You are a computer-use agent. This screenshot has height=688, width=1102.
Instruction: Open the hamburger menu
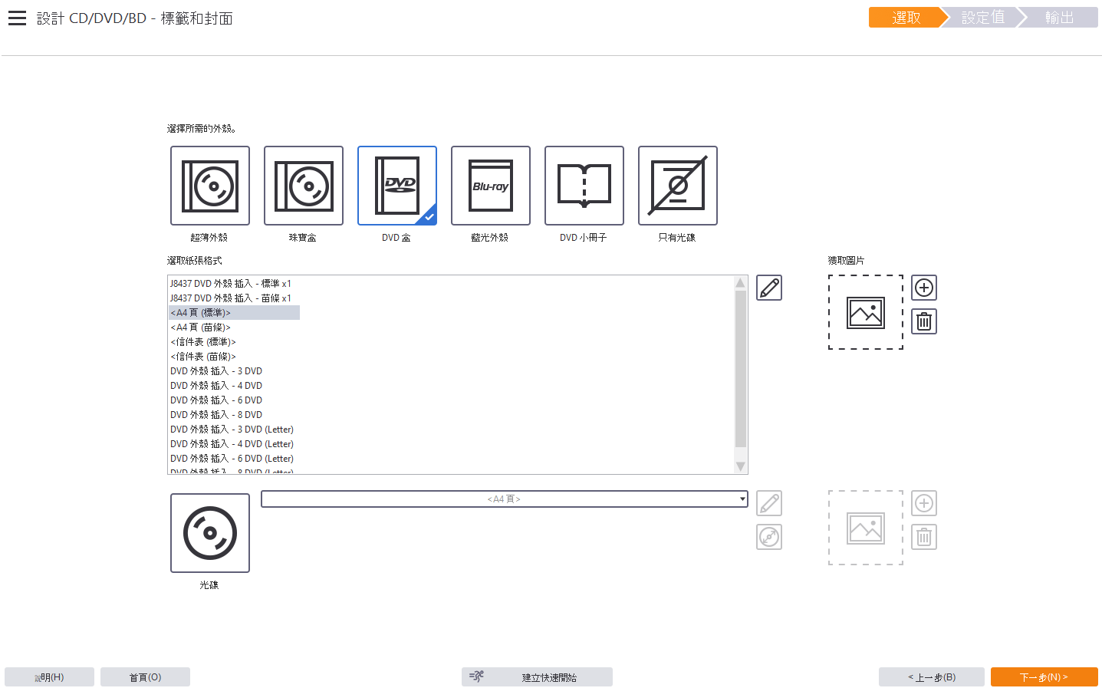[17, 18]
